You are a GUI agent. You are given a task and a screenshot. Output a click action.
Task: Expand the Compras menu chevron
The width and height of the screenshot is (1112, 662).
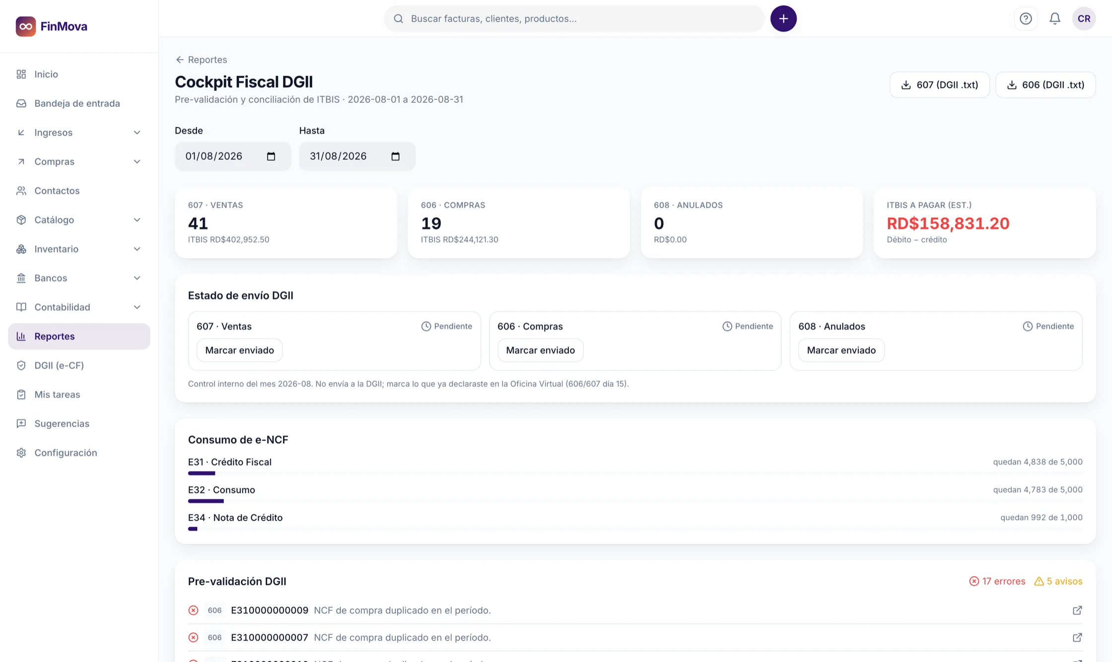point(137,161)
